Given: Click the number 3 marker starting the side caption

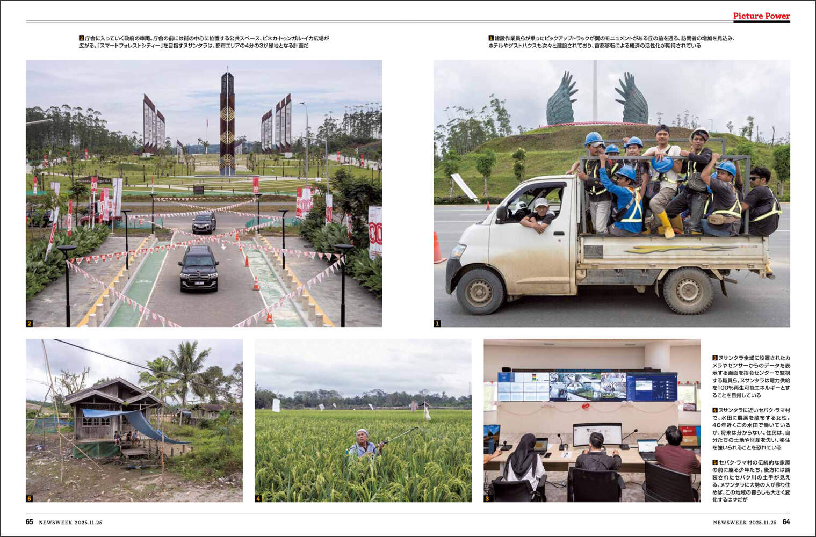Looking at the screenshot, I should pos(715,358).
